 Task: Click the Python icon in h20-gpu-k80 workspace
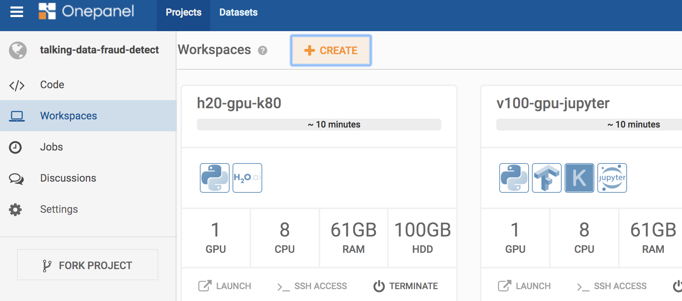click(x=214, y=178)
